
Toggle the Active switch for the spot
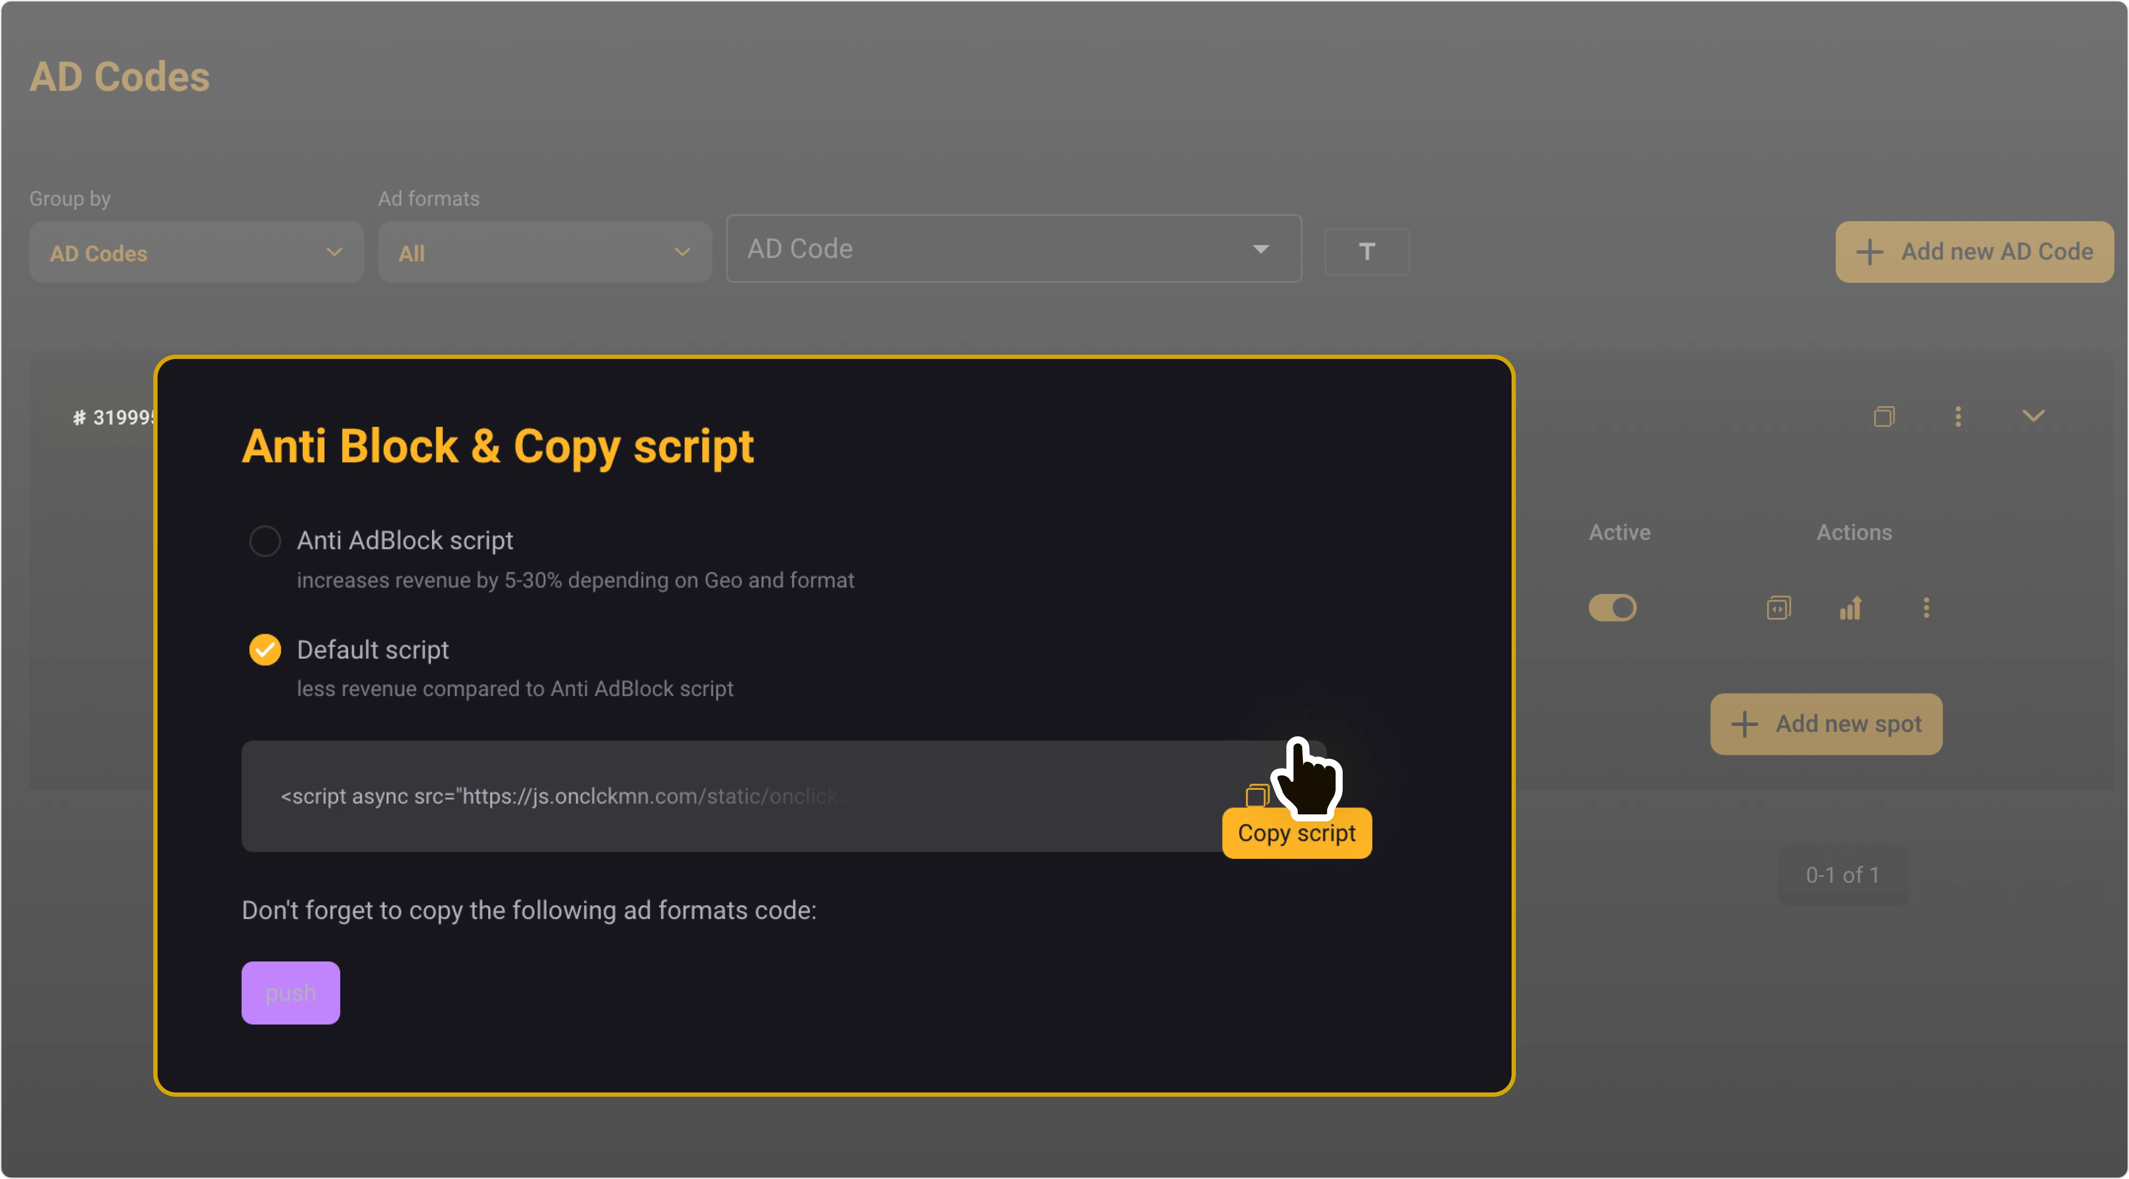pos(1612,608)
